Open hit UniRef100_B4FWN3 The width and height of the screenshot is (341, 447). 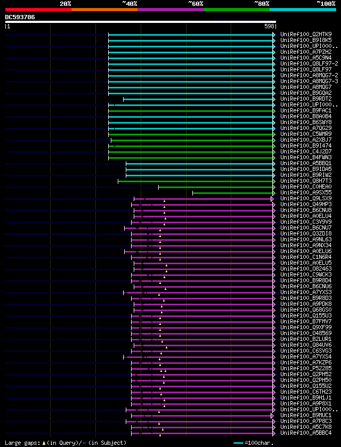(306, 157)
